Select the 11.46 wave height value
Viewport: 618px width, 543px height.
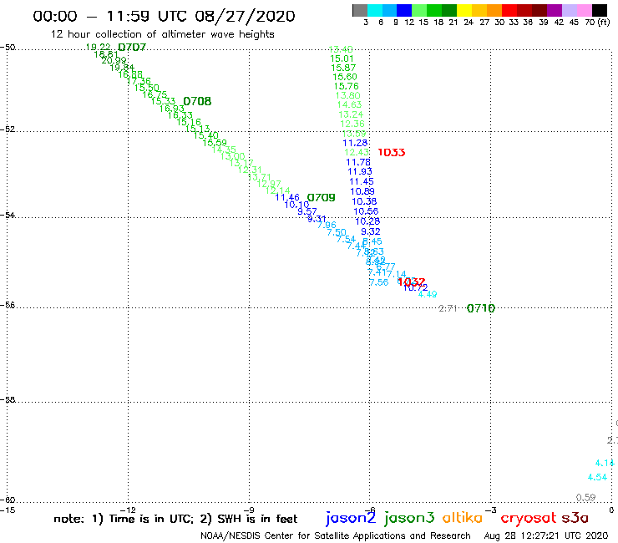287,197
